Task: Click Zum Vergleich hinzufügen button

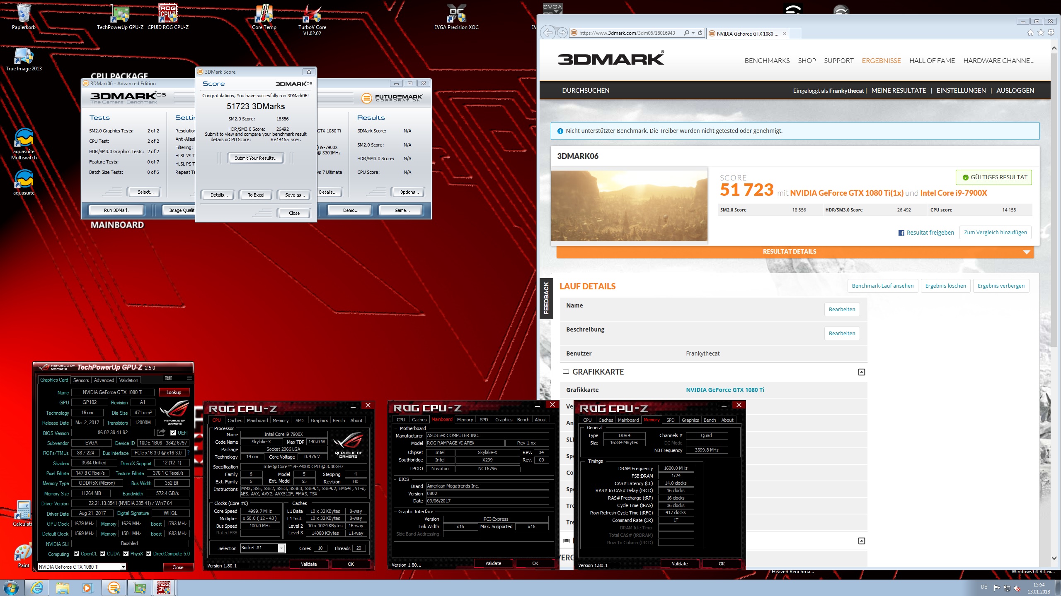Action: pos(996,232)
